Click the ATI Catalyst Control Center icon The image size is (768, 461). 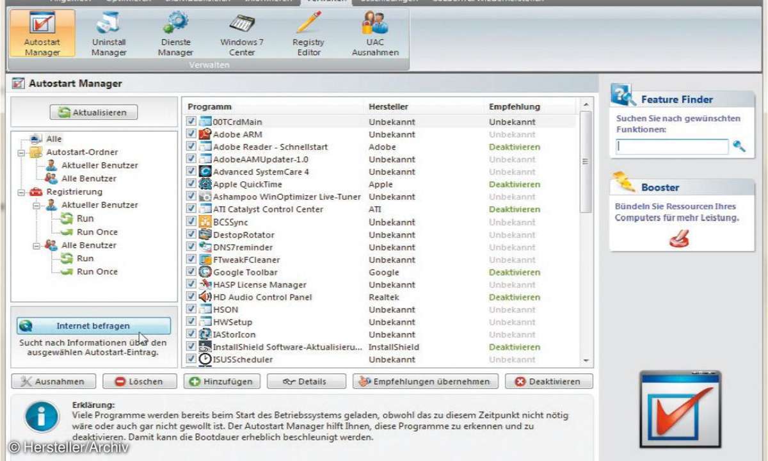(x=205, y=209)
